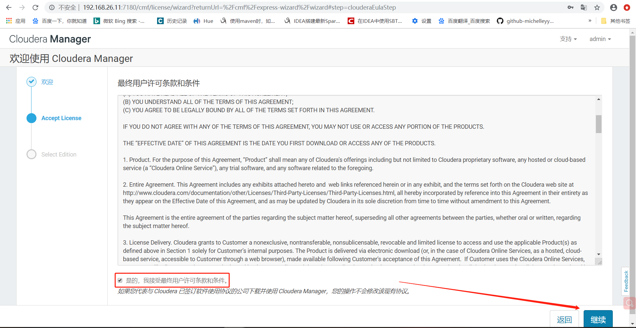Toggle the accept license terms checkbox
Viewport: 636px width, 328px height.
[120, 280]
